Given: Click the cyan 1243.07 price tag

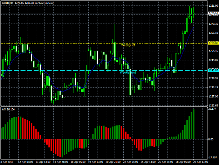Looking at the screenshot, I should coord(213,70).
